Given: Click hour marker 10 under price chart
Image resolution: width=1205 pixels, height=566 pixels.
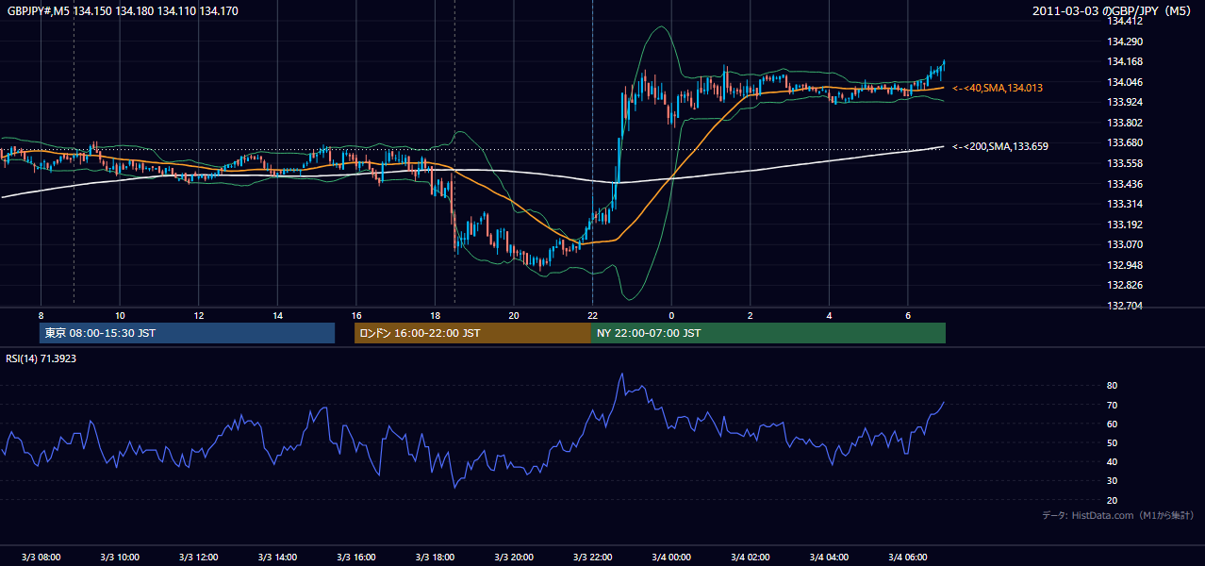Looking at the screenshot, I should (120, 315).
